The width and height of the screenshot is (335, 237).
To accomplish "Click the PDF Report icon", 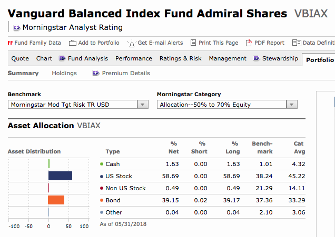I will pyautogui.click(x=249, y=43).
